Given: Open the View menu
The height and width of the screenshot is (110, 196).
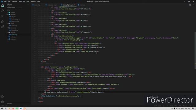Looking at the screenshot, I should click(20, 2).
